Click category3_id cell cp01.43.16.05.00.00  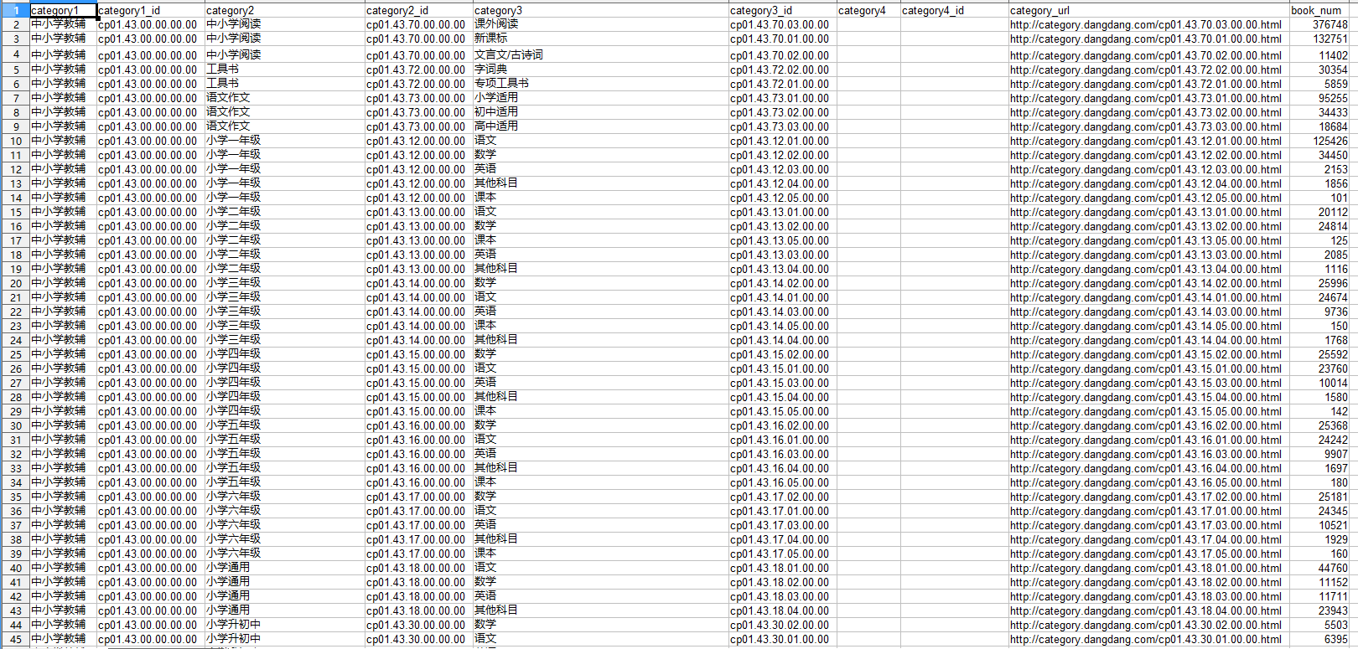pos(783,482)
